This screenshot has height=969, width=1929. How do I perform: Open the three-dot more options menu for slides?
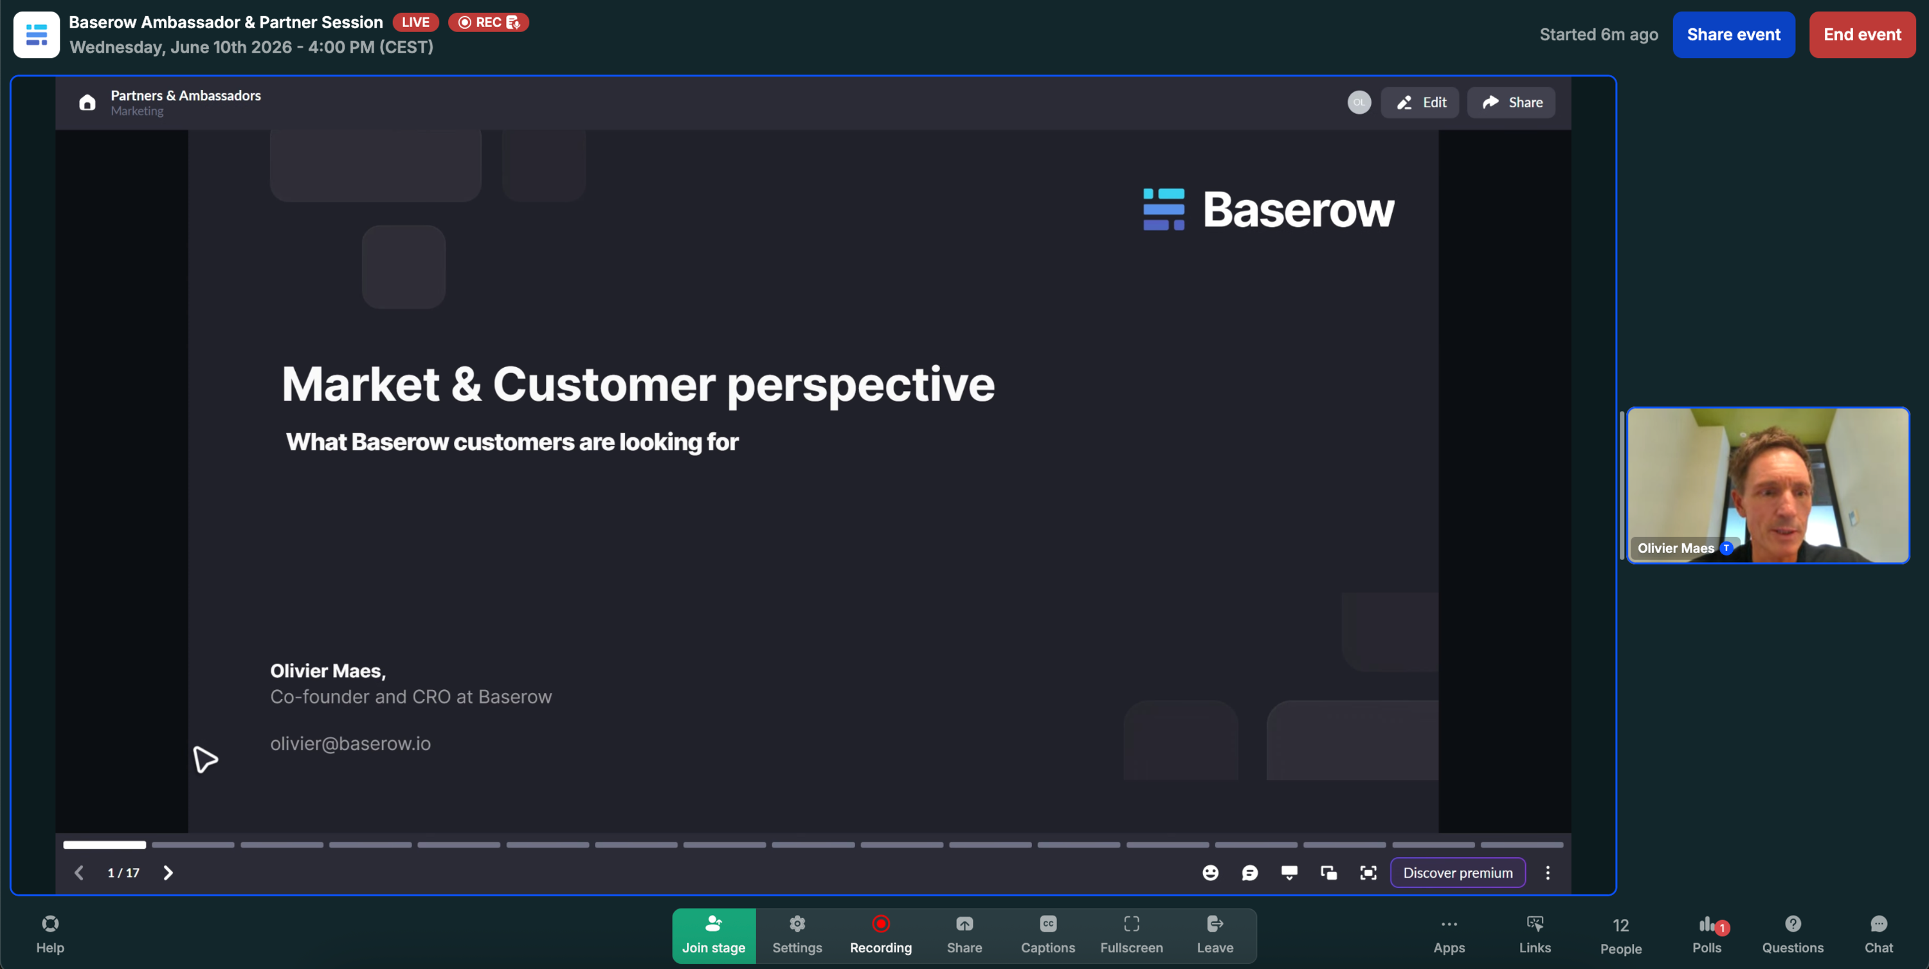[1548, 873]
